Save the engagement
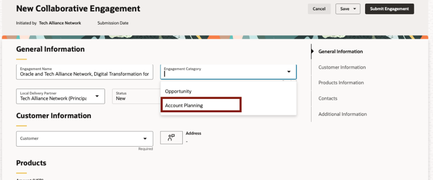Viewport: 433px width, 180px height. point(344,9)
